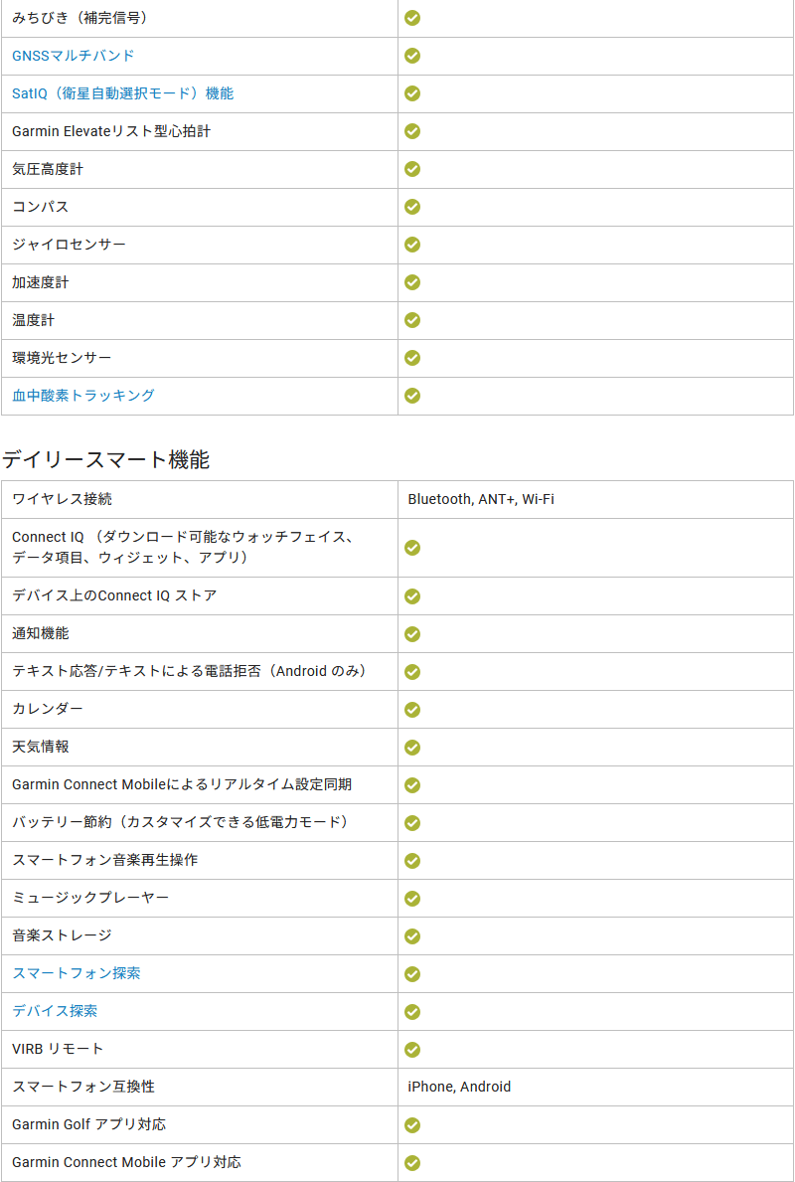
Task: Follow the 血中酸素トラッキング link
Action: point(83,395)
